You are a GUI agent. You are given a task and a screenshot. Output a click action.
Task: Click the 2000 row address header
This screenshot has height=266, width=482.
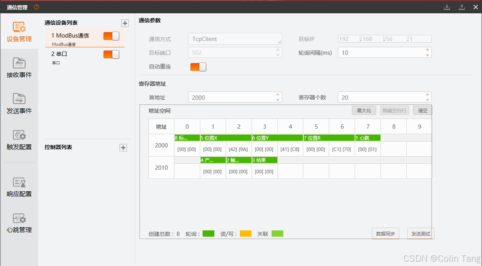(161, 145)
